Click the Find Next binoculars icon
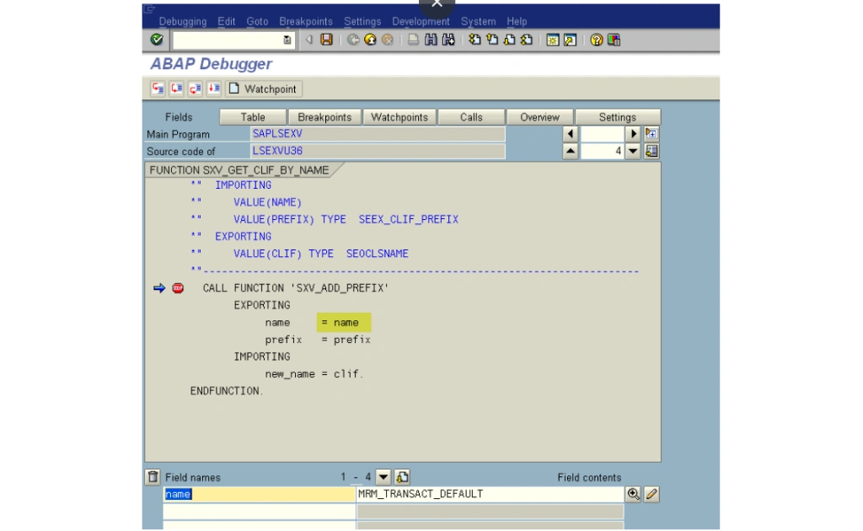The image size is (863, 531). [x=448, y=40]
